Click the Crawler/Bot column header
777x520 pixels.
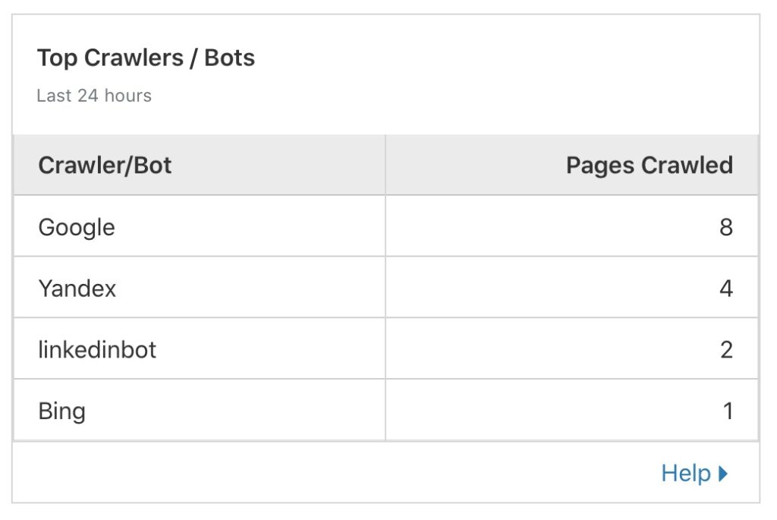[105, 165]
